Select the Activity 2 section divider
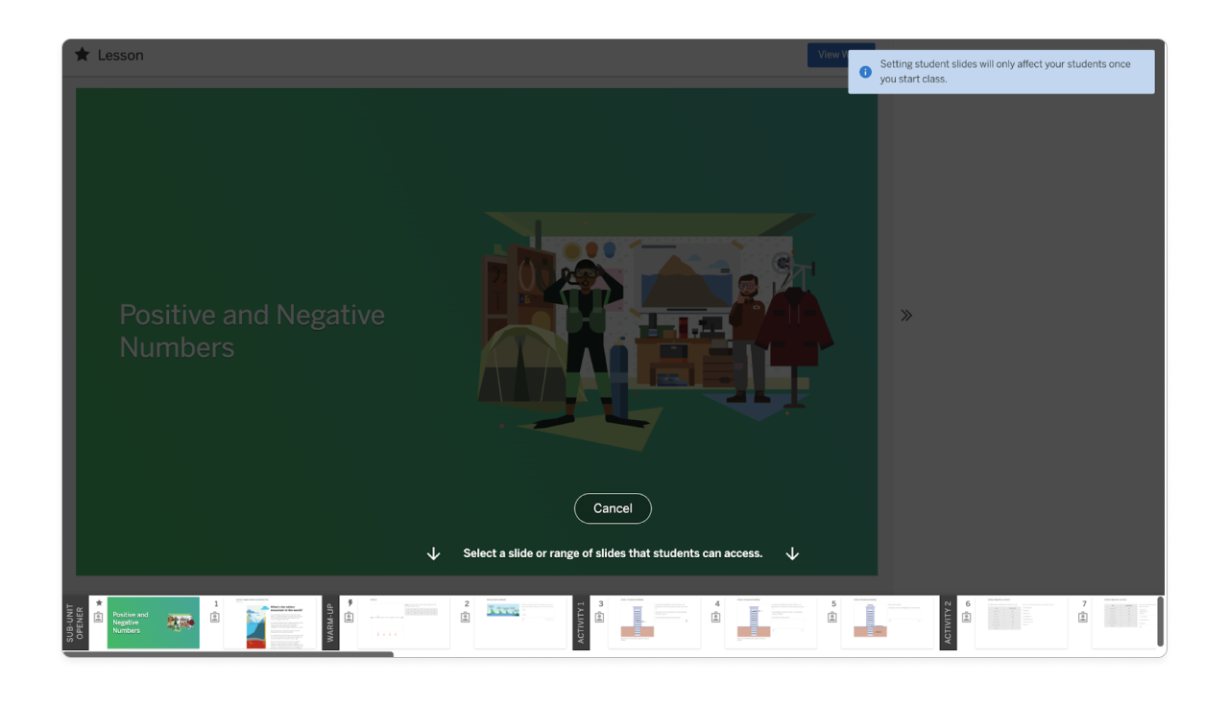The height and width of the screenshot is (705, 1229). 949,622
